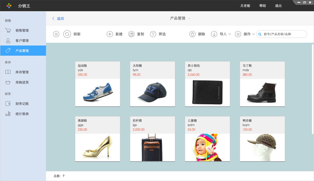The image size is (314, 181).
Task: Click the new (新建) plus icon
Action: pyautogui.click(x=110, y=34)
